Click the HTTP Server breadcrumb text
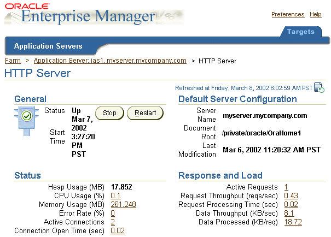Viewport: 331px width, 237px height. (x=217, y=61)
